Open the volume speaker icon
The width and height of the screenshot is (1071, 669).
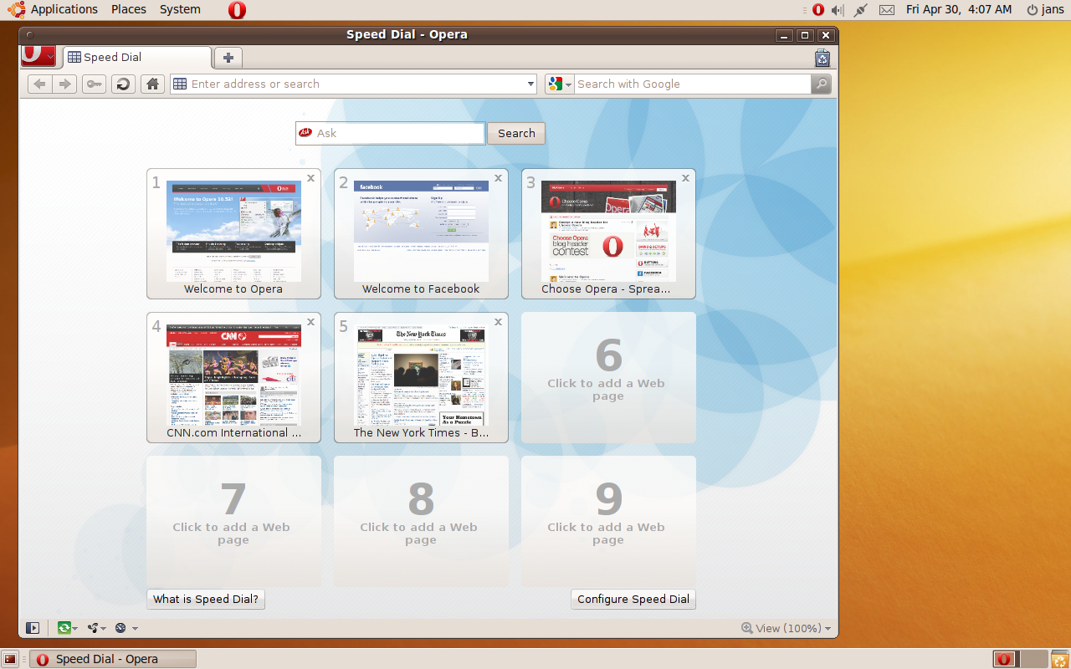(x=838, y=10)
